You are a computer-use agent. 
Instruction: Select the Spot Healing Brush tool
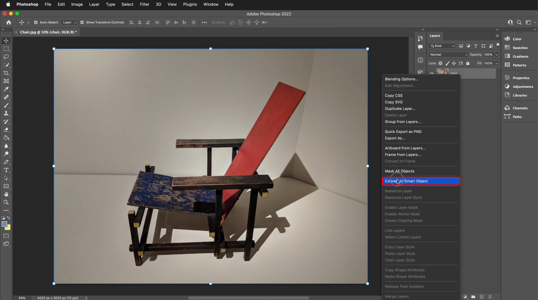point(6,97)
